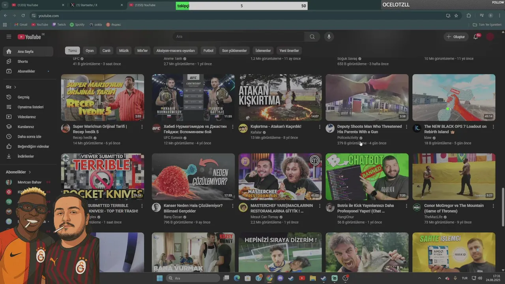Expand the Abonelikler subscriptions list header

(19, 172)
